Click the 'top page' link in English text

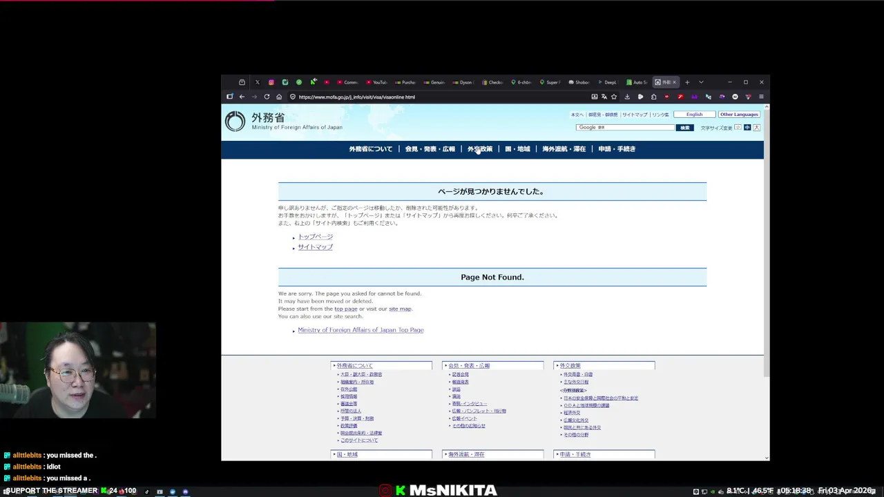tap(346, 309)
